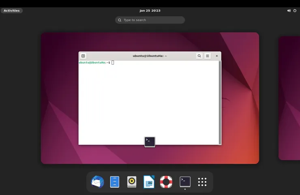The width and height of the screenshot is (300, 195).
Task: Focus the Type to search field
Action: click(x=150, y=20)
